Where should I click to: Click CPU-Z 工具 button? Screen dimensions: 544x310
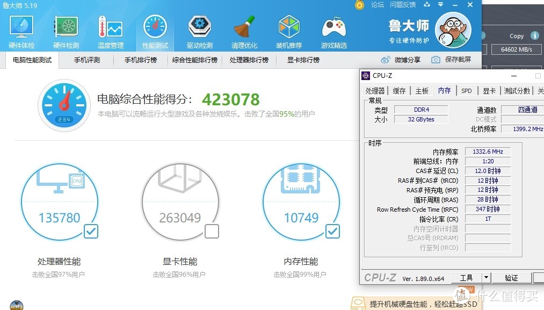tap(466, 278)
